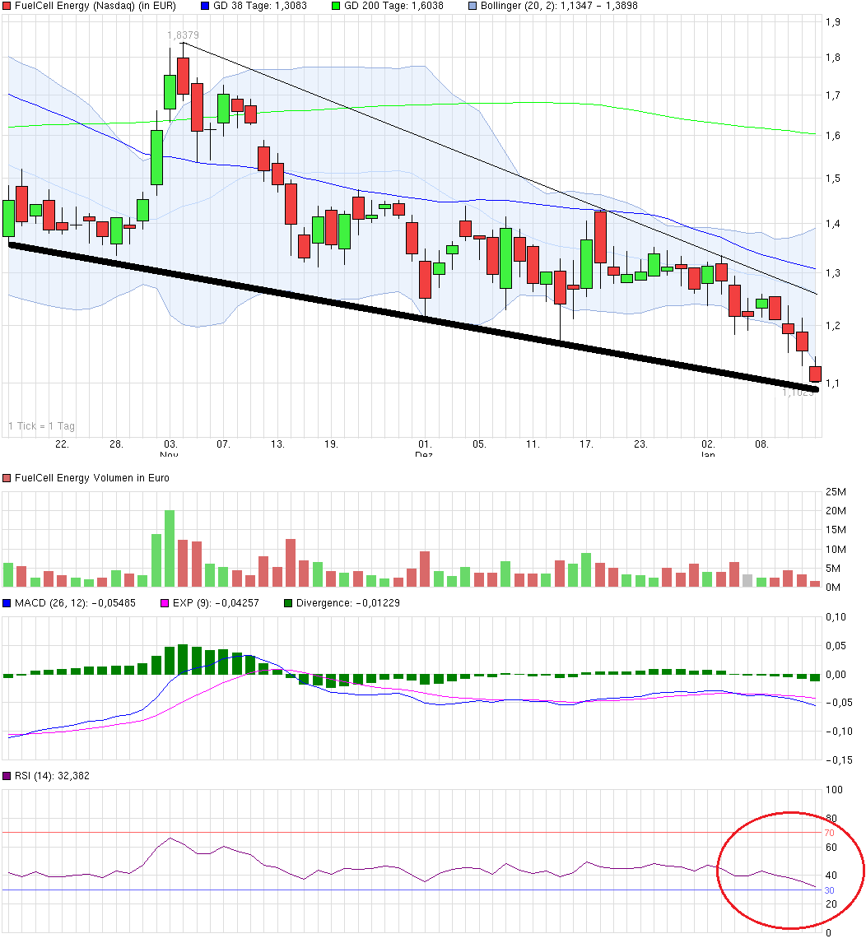Screen dimensions: 866x943
Task: Click the 1,3 price axis label
Action: pyautogui.click(x=833, y=273)
